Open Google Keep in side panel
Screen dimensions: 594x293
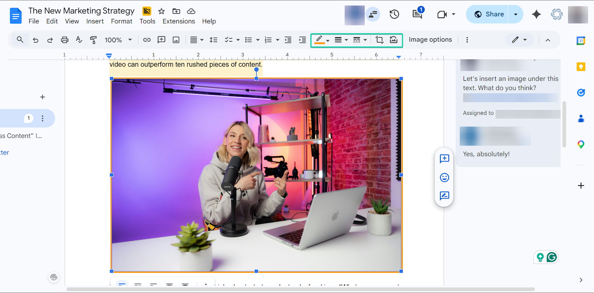[x=581, y=67]
